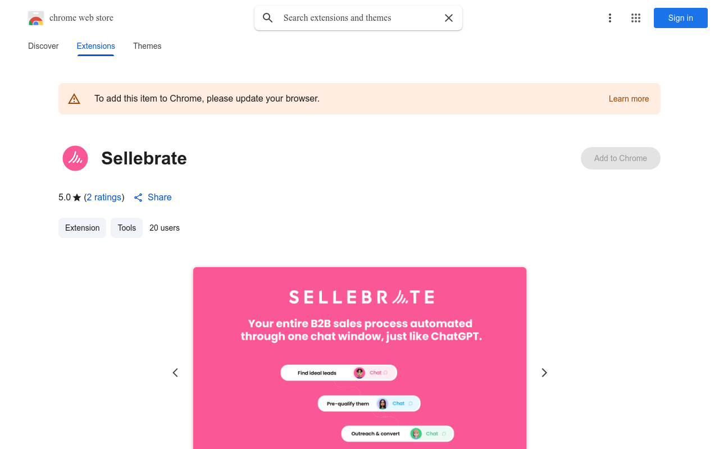719x449 pixels.
Task: Click the Add to Chrome button
Action: click(621, 158)
